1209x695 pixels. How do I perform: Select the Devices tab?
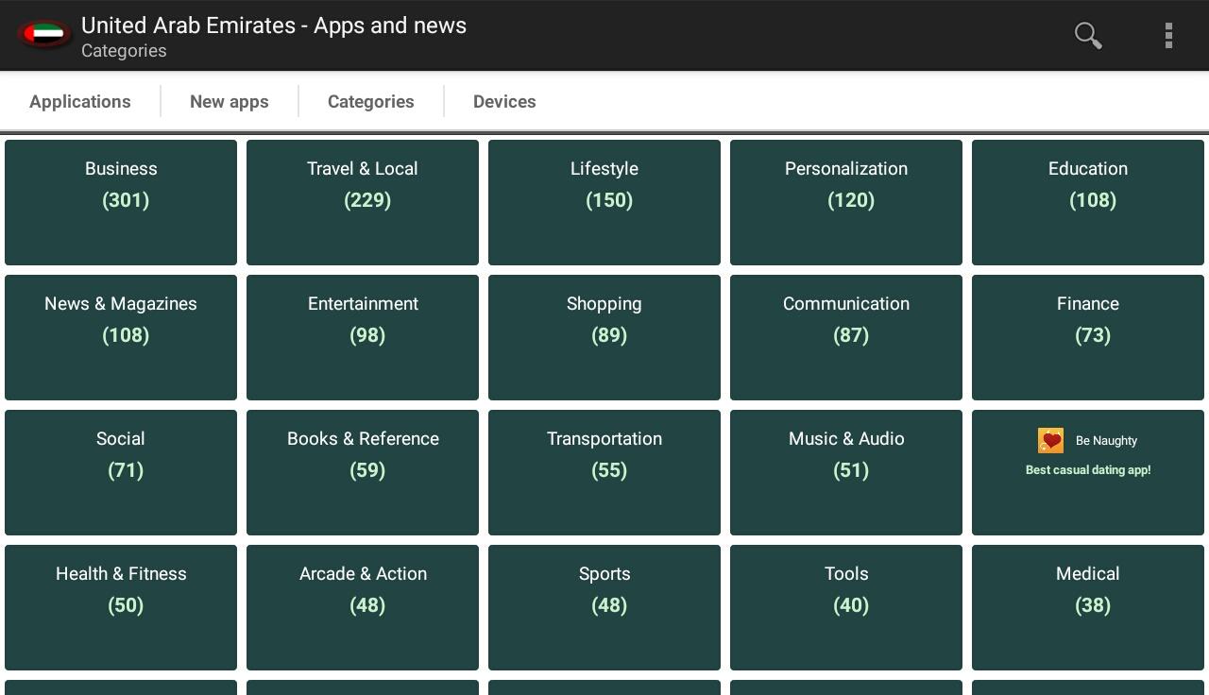click(x=504, y=102)
